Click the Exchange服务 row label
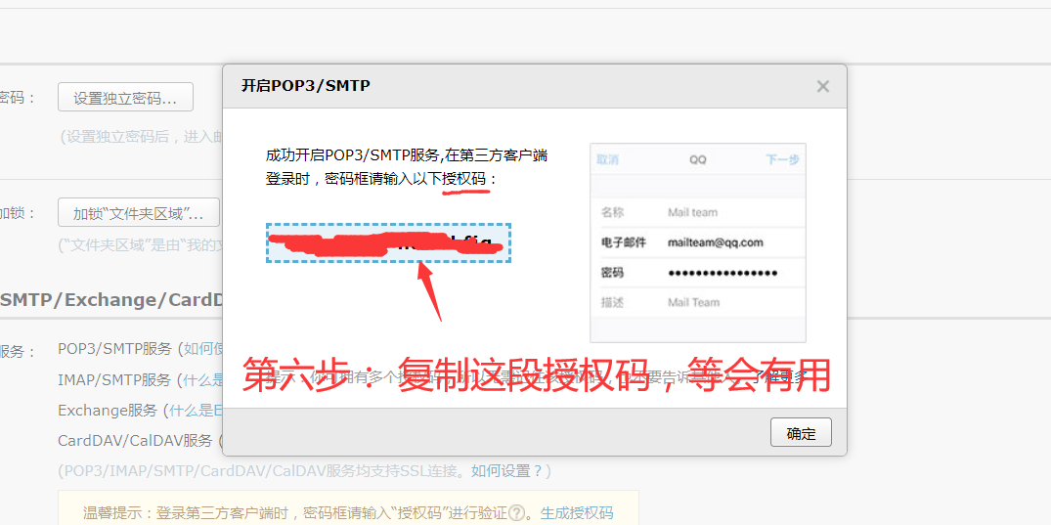 tap(108, 411)
